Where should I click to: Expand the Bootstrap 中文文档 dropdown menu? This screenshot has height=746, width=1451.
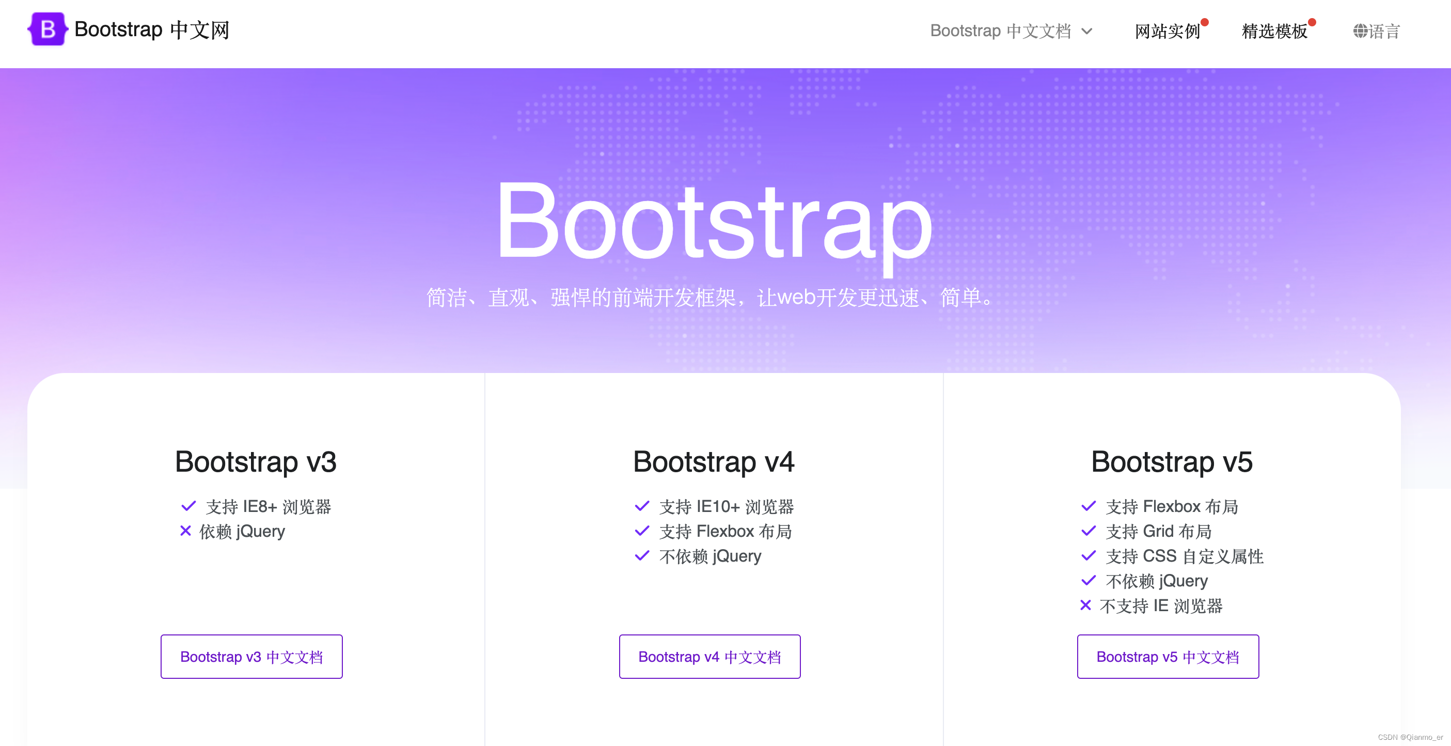pyautogui.click(x=1011, y=31)
